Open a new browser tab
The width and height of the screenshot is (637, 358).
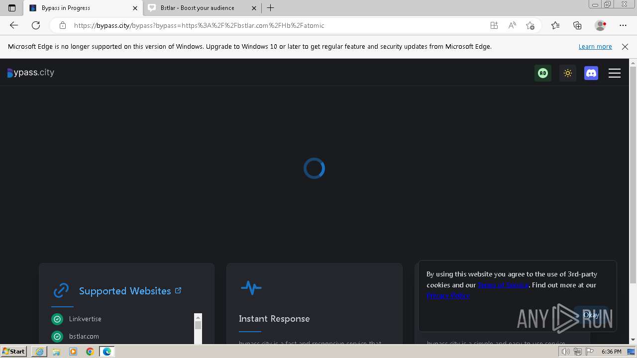tap(270, 8)
